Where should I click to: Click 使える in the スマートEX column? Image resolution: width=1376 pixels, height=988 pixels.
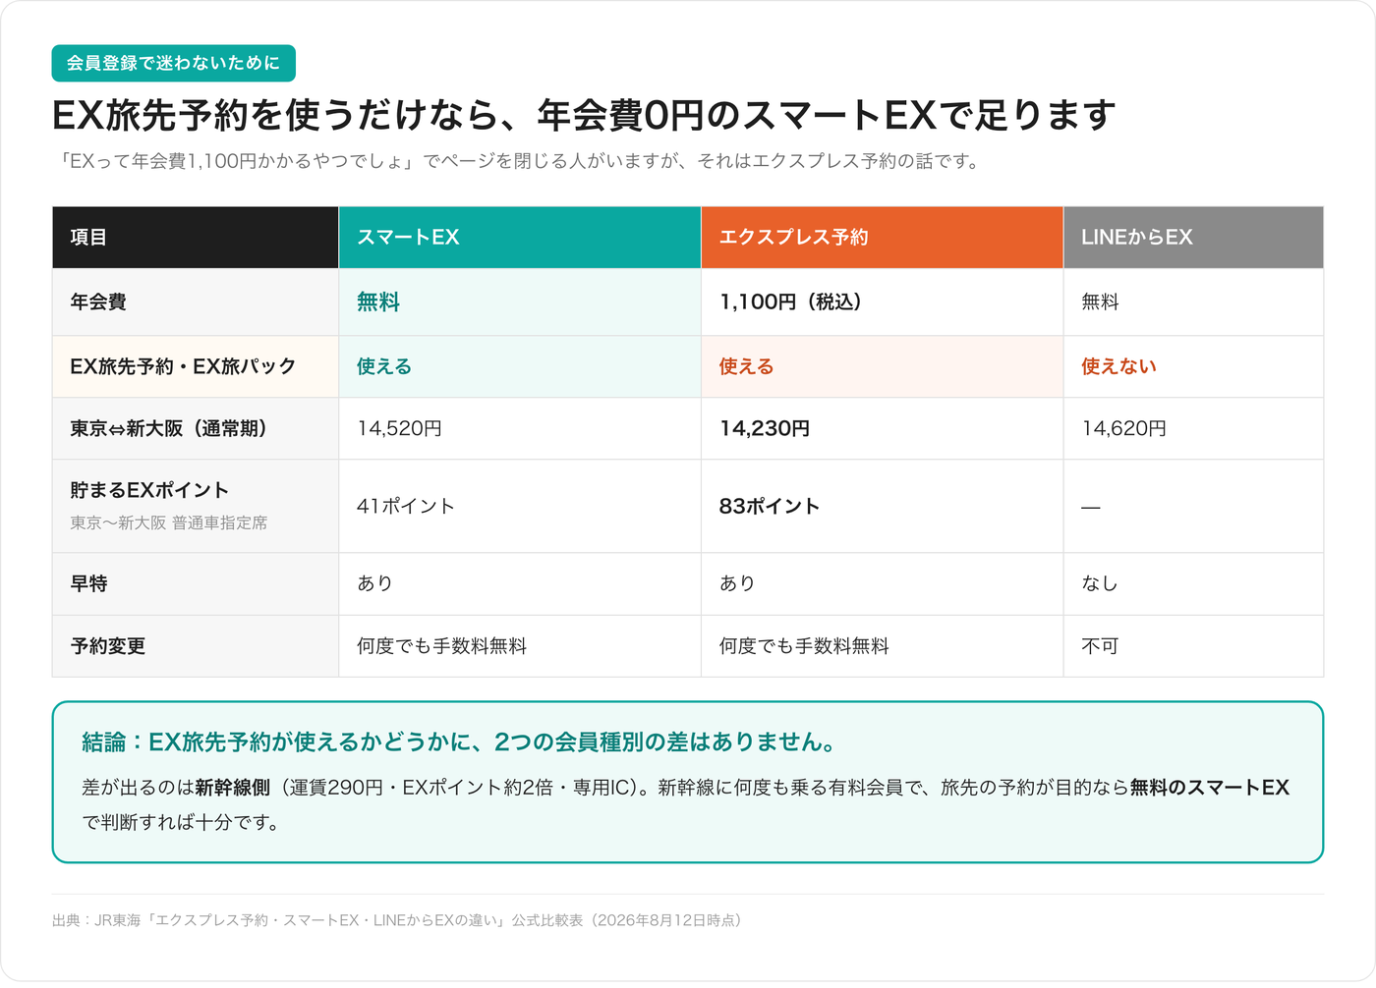[520, 366]
